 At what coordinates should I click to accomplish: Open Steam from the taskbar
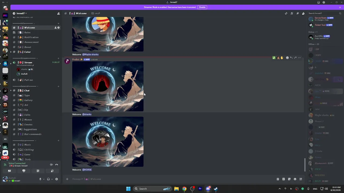coord(216,189)
